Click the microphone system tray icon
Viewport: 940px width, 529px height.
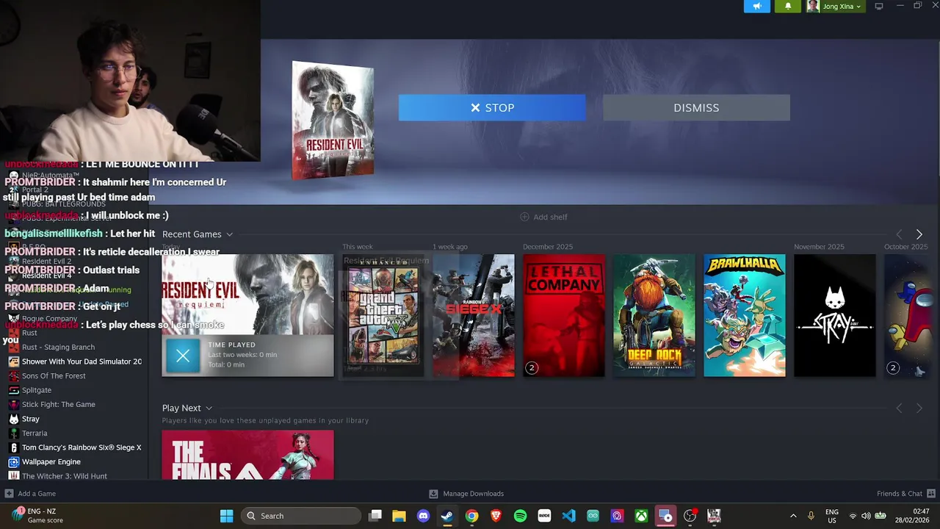point(811,516)
